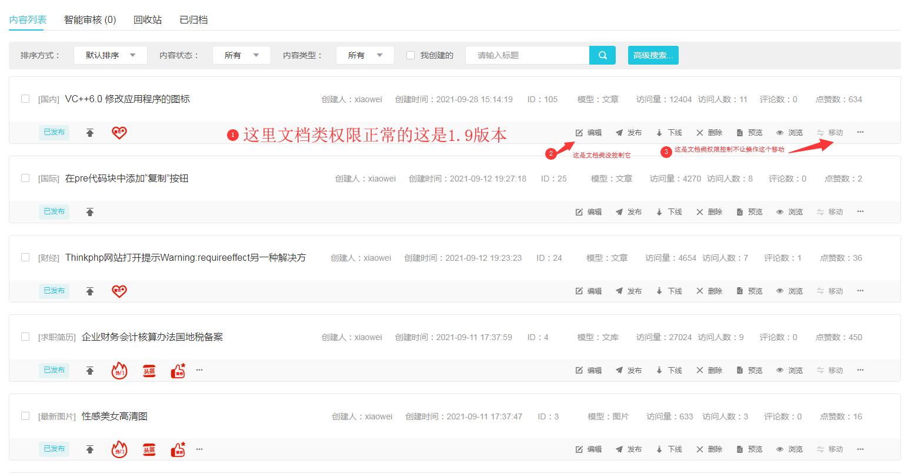The image size is (911, 474).
Task: Click 浏览 for the Thinkphp article
Action: 789,291
